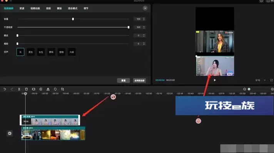Reverse the clip with the play-circle icon
Viewport: 274px width, 153px height.
(x=41, y=89)
